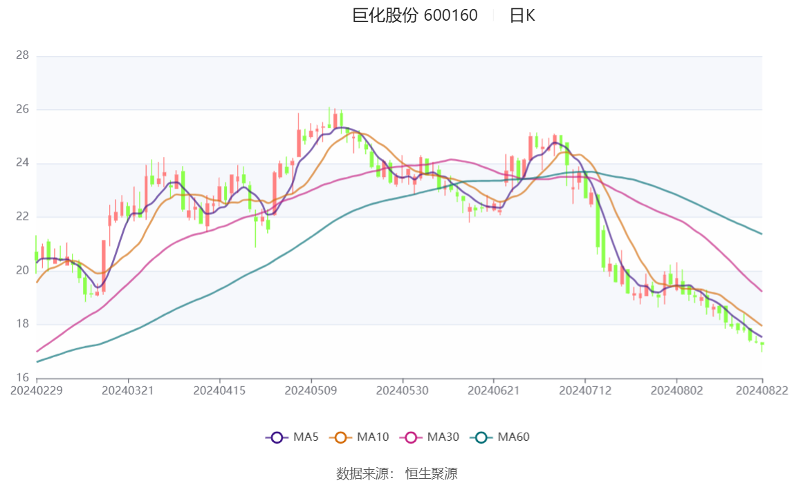Click the x-axis date 20240822

pos(761,391)
